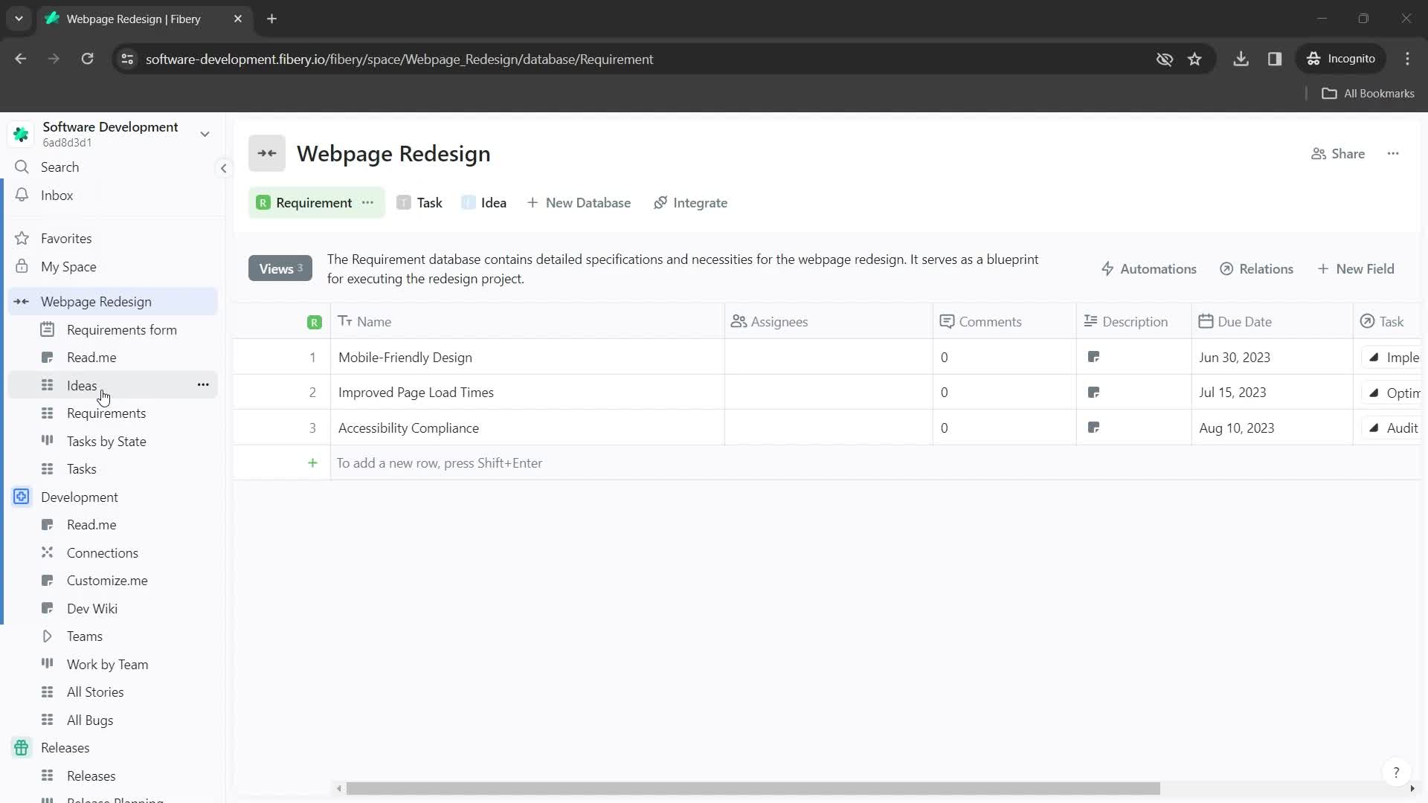Expand the Ideas item options
This screenshot has width=1428, height=803.
pyautogui.click(x=203, y=385)
